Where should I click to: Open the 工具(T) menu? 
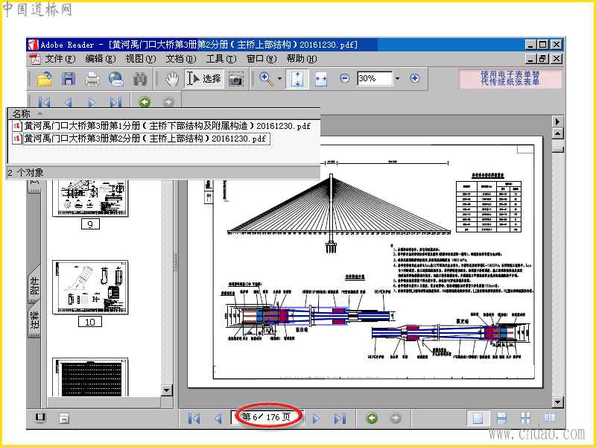click(x=221, y=59)
